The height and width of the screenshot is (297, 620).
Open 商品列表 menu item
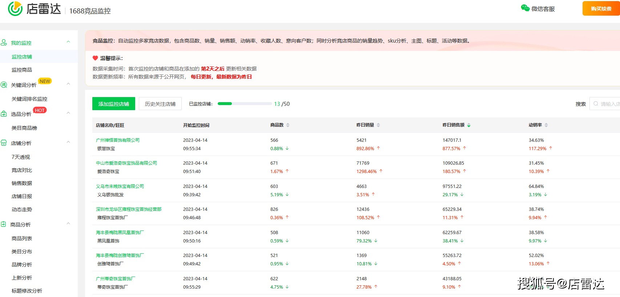tap(22, 238)
